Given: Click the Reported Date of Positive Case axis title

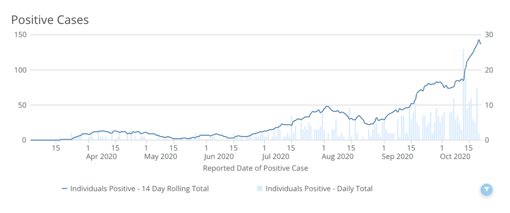Looking at the screenshot, I should point(255,168).
